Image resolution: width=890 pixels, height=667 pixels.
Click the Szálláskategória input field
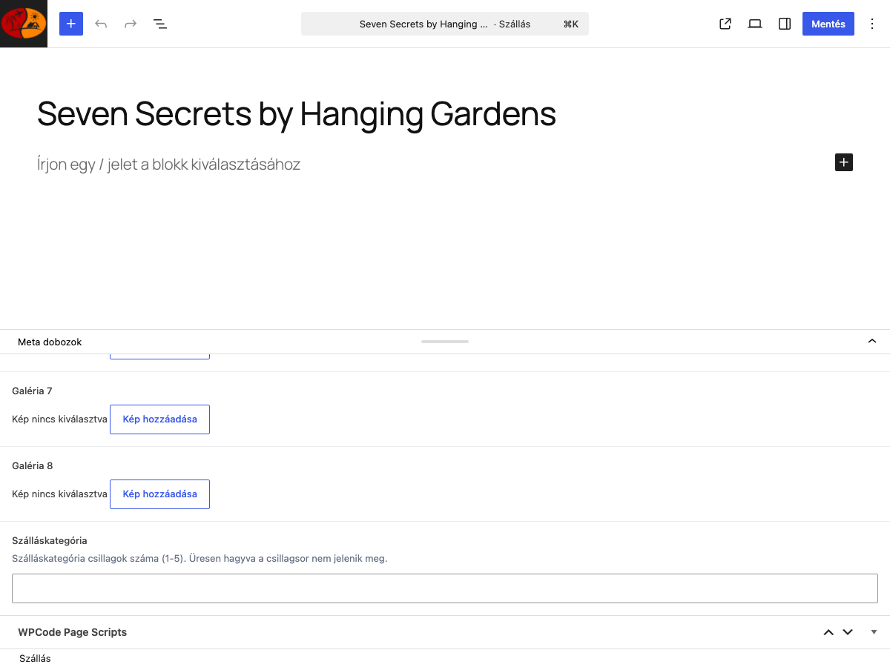445,588
